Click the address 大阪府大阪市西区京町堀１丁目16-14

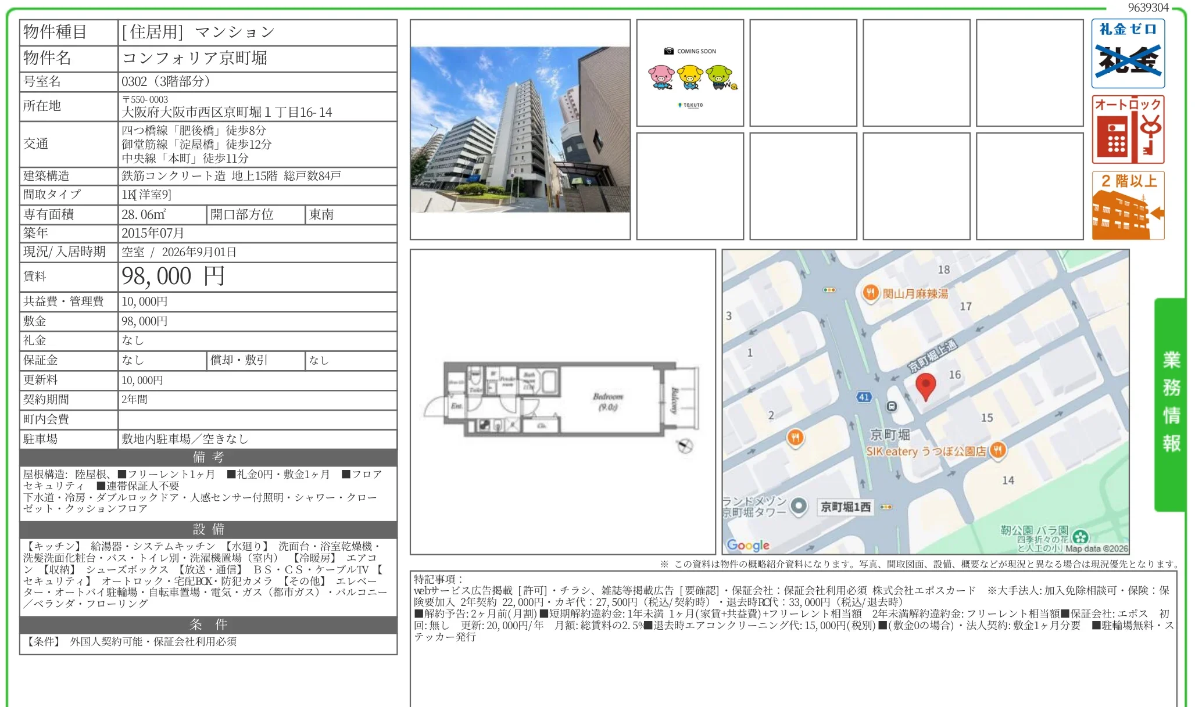(227, 112)
